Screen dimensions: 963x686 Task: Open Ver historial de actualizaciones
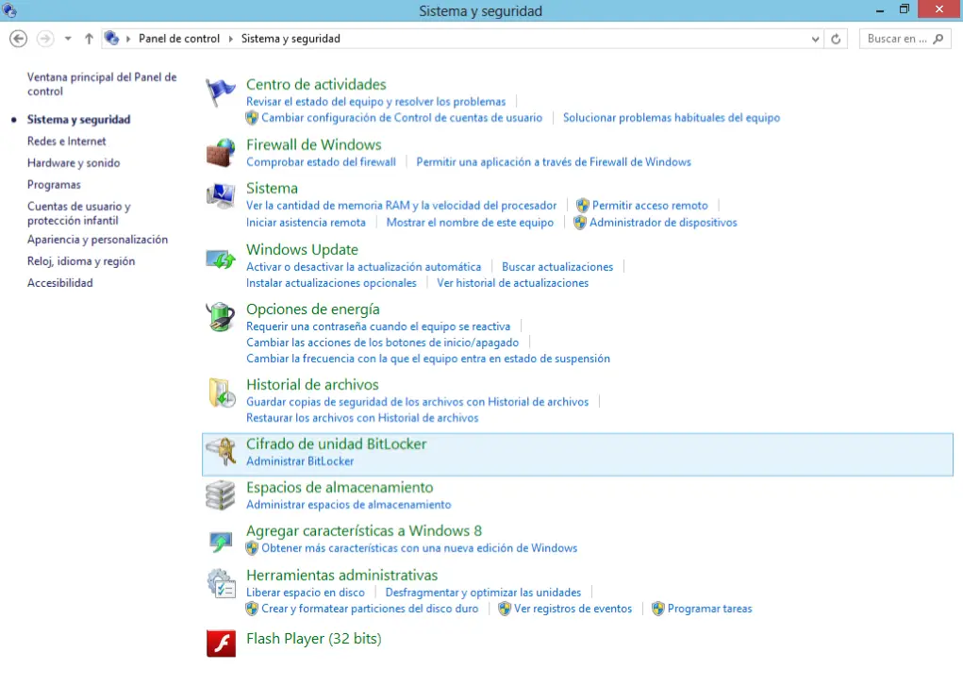513,283
